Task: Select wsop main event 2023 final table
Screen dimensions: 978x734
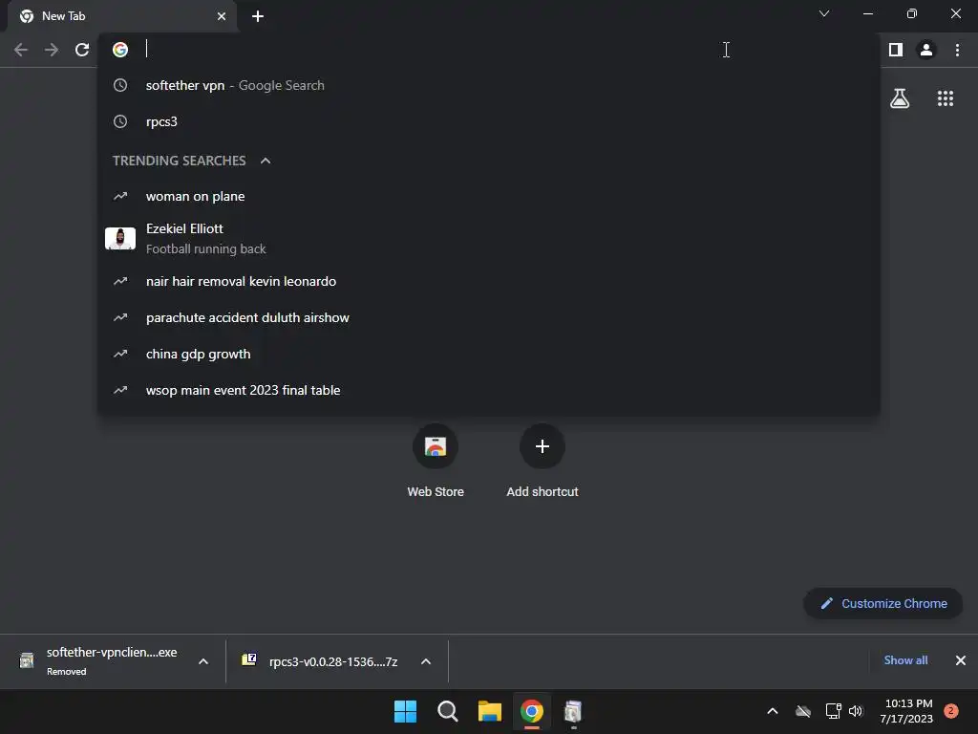Action: click(x=489, y=390)
